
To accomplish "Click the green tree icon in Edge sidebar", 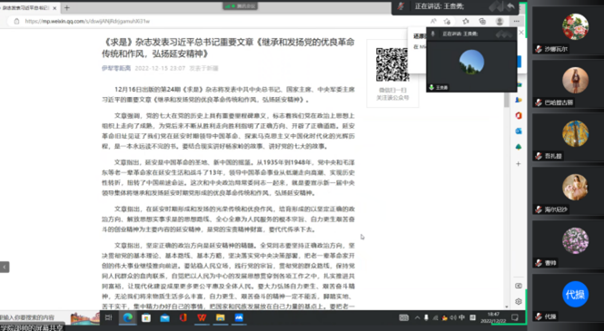I will click(519, 147).
